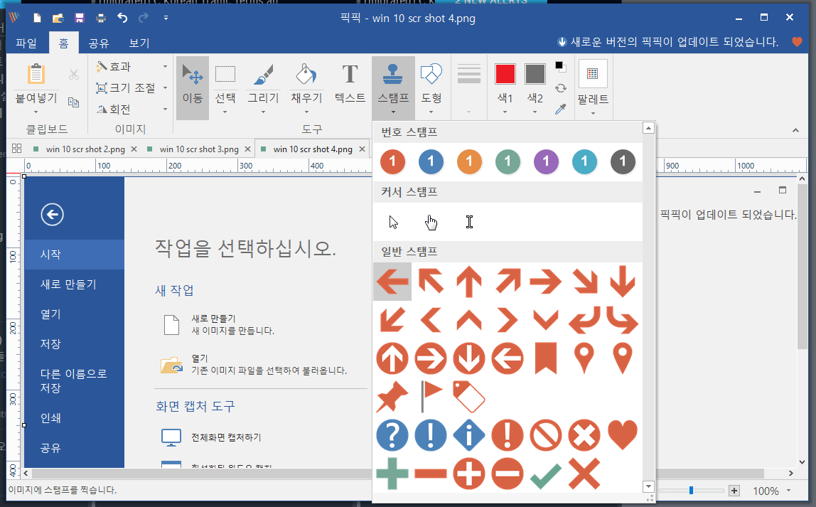
Task: Pick the green checkmark stamp
Action: [x=545, y=473]
